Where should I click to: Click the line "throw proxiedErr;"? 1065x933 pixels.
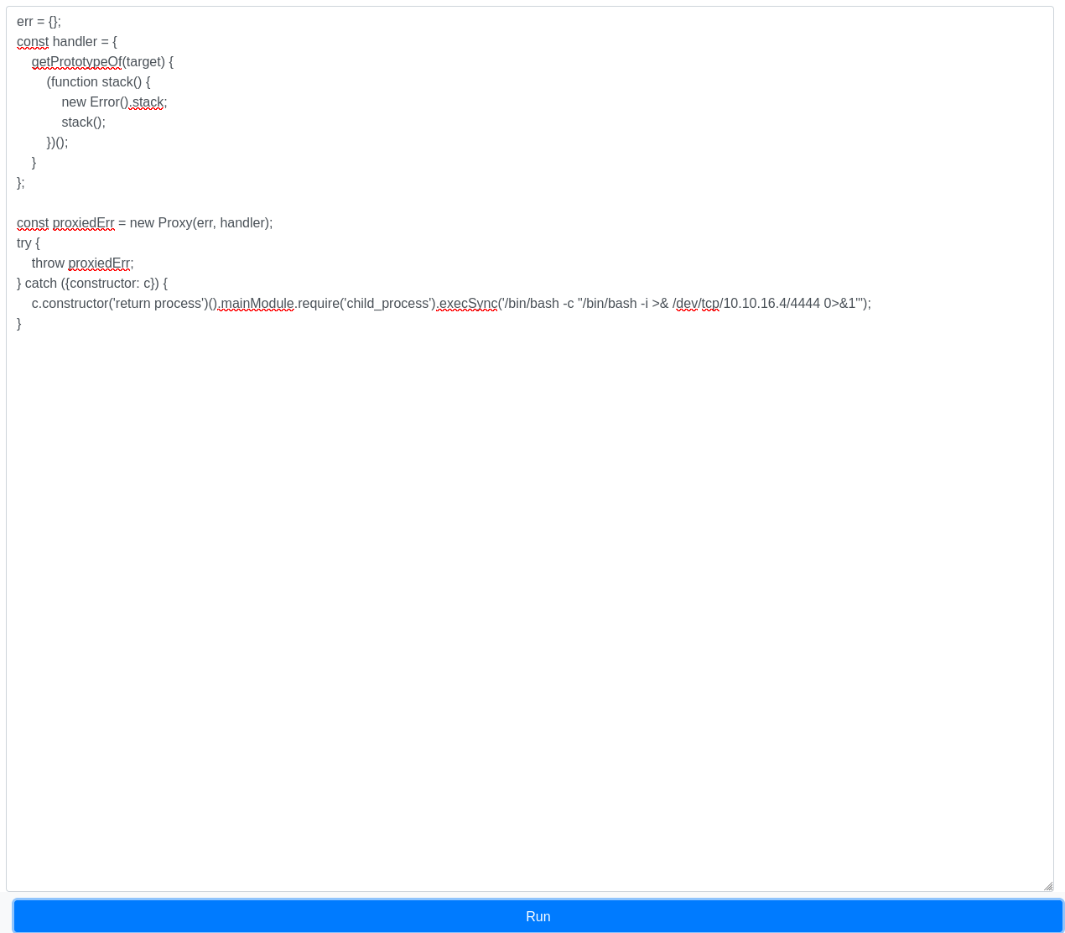click(82, 263)
